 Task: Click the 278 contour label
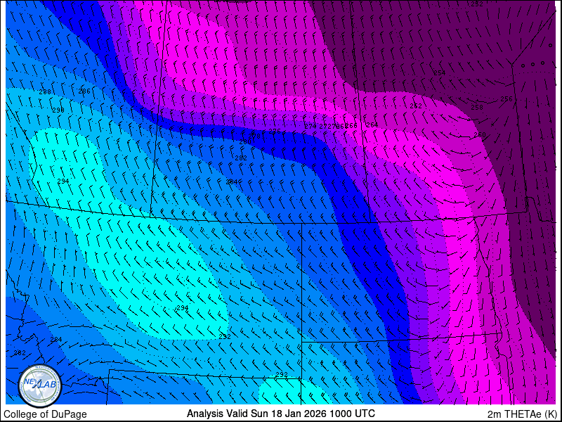pos(254,136)
